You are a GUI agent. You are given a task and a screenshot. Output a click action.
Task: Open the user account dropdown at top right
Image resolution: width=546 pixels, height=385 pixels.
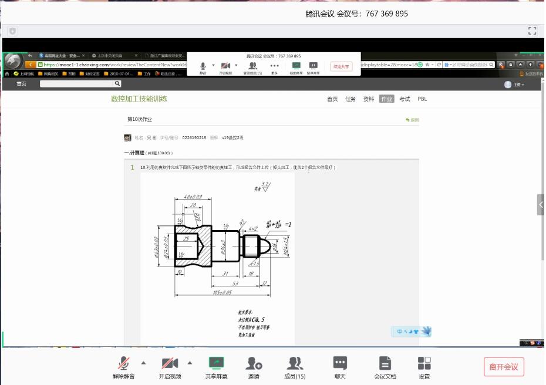514,85
